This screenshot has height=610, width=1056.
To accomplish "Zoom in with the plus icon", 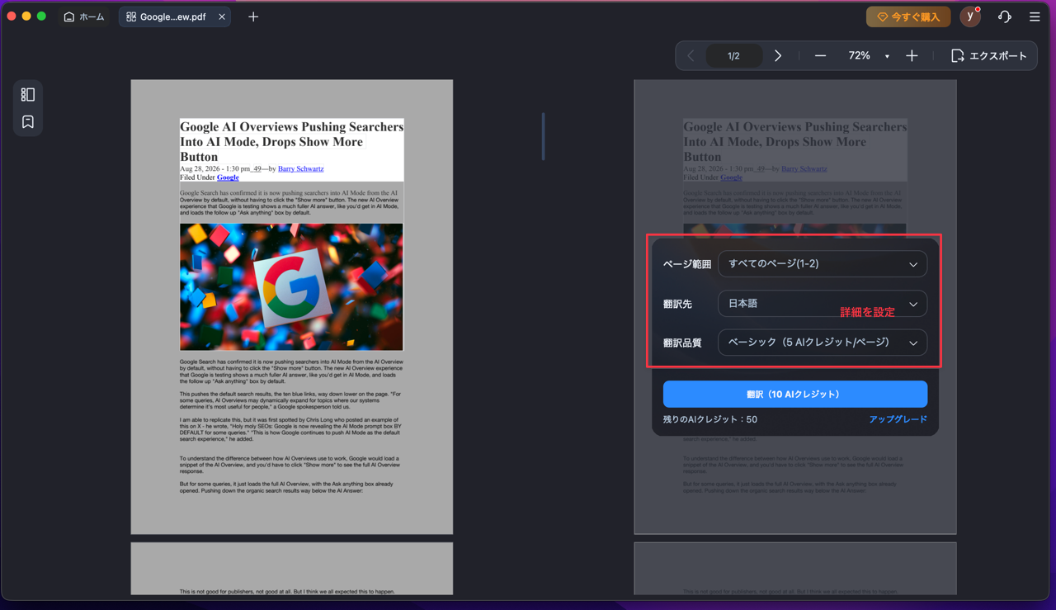I will [912, 56].
